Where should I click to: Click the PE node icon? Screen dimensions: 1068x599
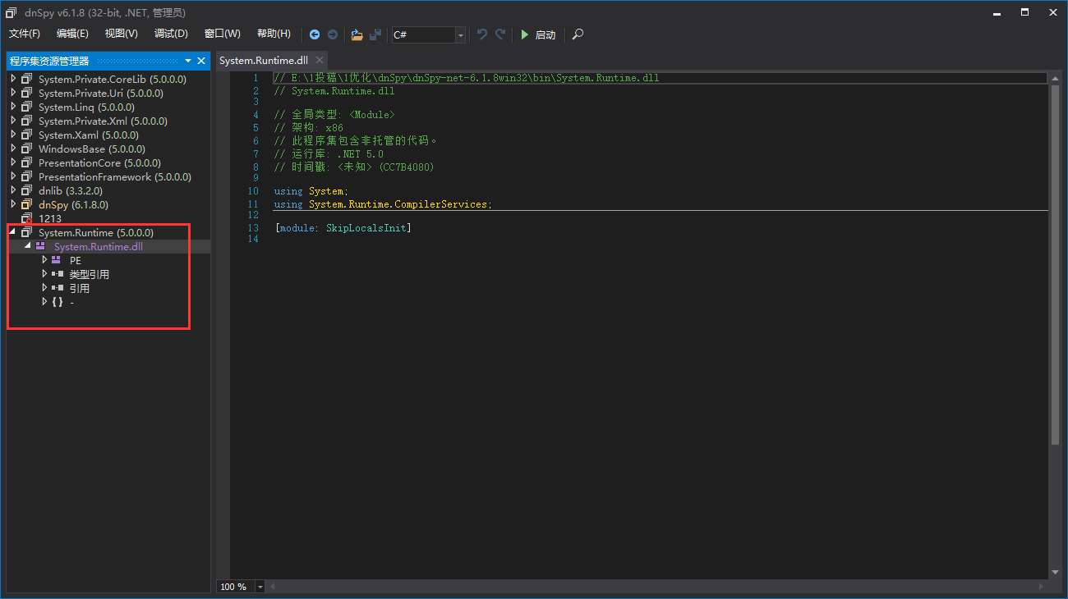tap(56, 260)
